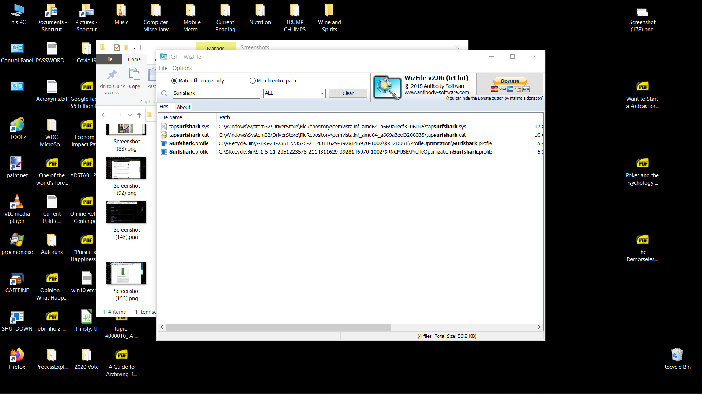Viewport: 702px width, 394px height.
Task: Open Computer Miscellany folder
Action: coord(156,18)
